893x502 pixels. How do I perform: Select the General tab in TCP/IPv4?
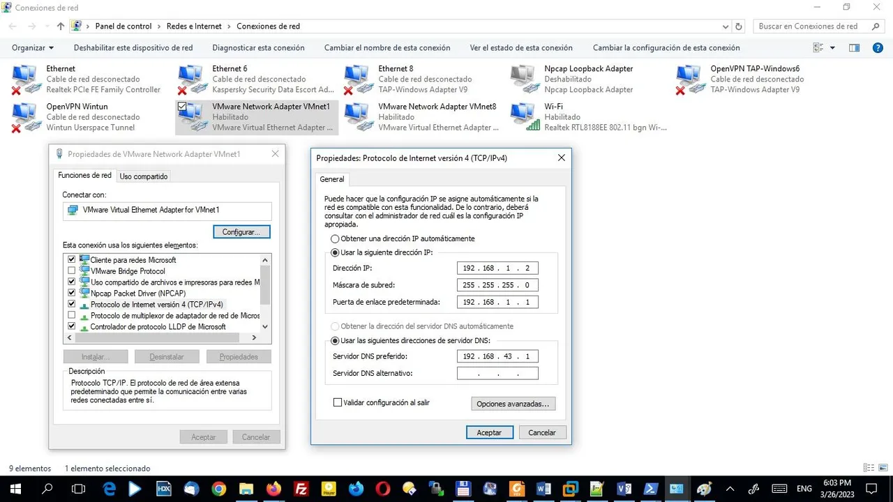point(332,179)
